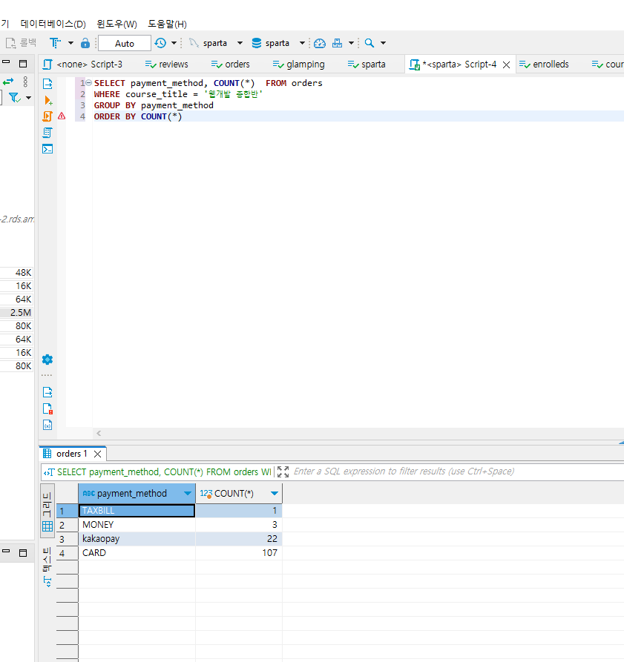The height and width of the screenshot is (662, 624).
Task: Open the SQL terminal console icon
Action: (x=47, y=149)
